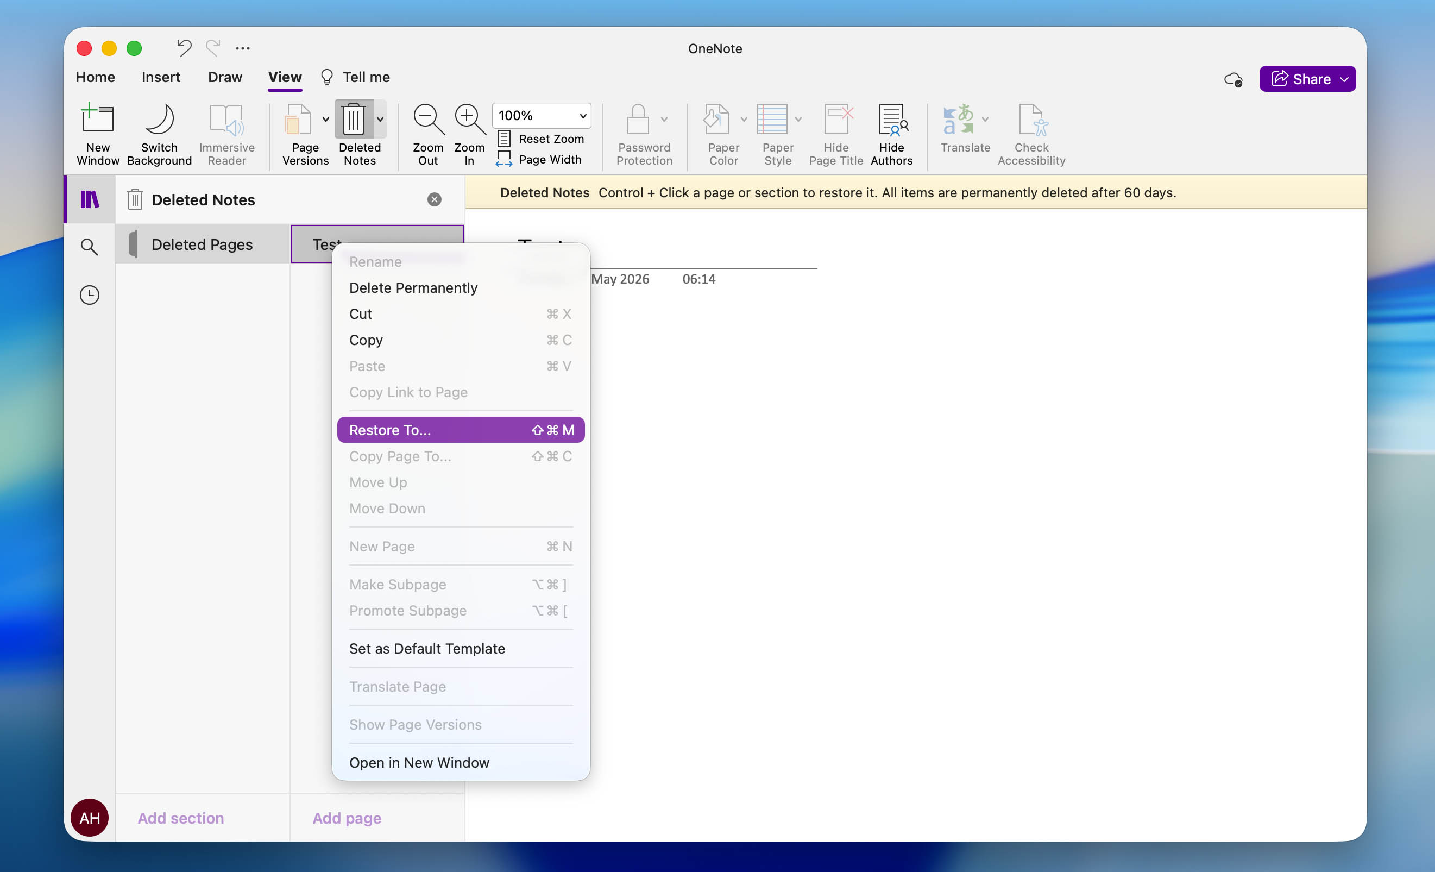This screenshot has width=1435, height=872.
Task: Toggle Switch Background dark mode
Action: [159, 134]
